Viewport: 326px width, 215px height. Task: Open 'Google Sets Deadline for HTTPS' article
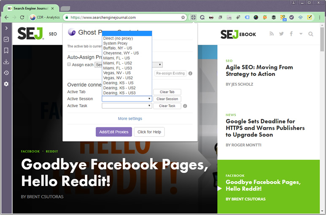[x=265, y=128]
